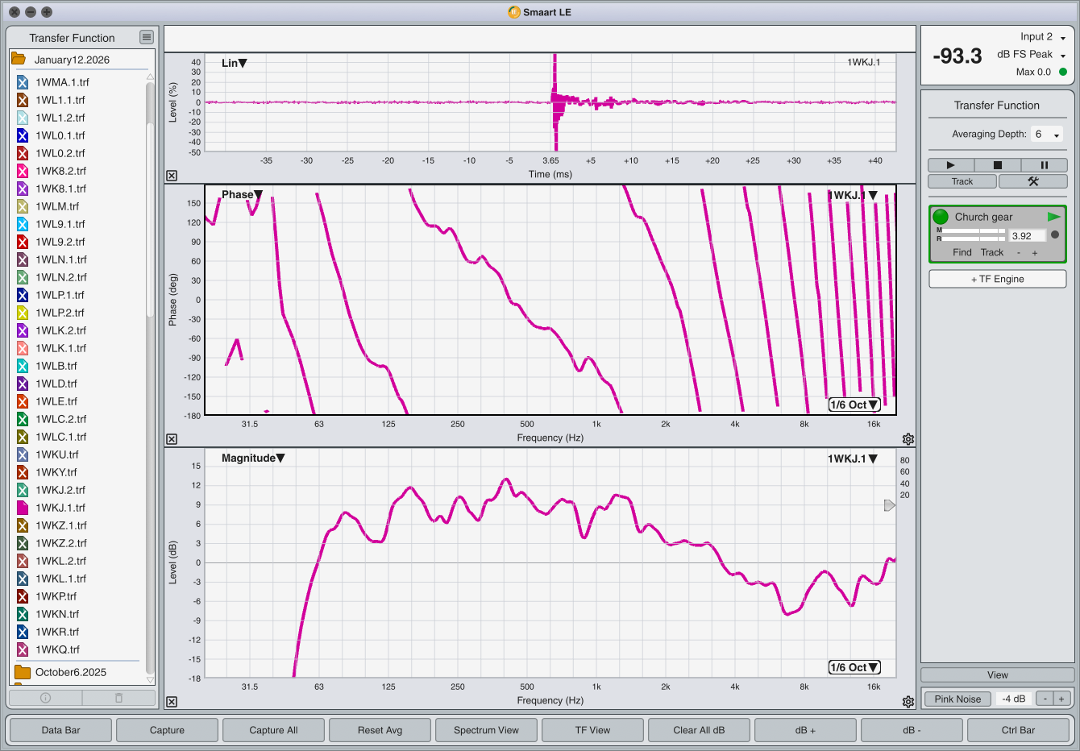Image resolution: width=1080 pixels, height=751 pixels.
Task: Click the Reset Avg button
Action: [x=380, y=730]
